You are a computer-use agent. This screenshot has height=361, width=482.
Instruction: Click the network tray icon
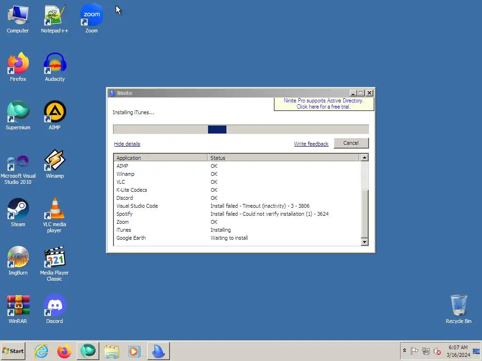click(x=426, y=351)
